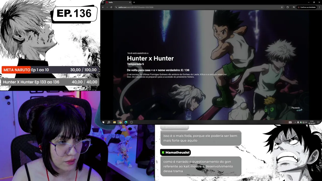Select the Netflix browser tab
The width and height of the screenshot is (322, 181).
tap(118, 2)
